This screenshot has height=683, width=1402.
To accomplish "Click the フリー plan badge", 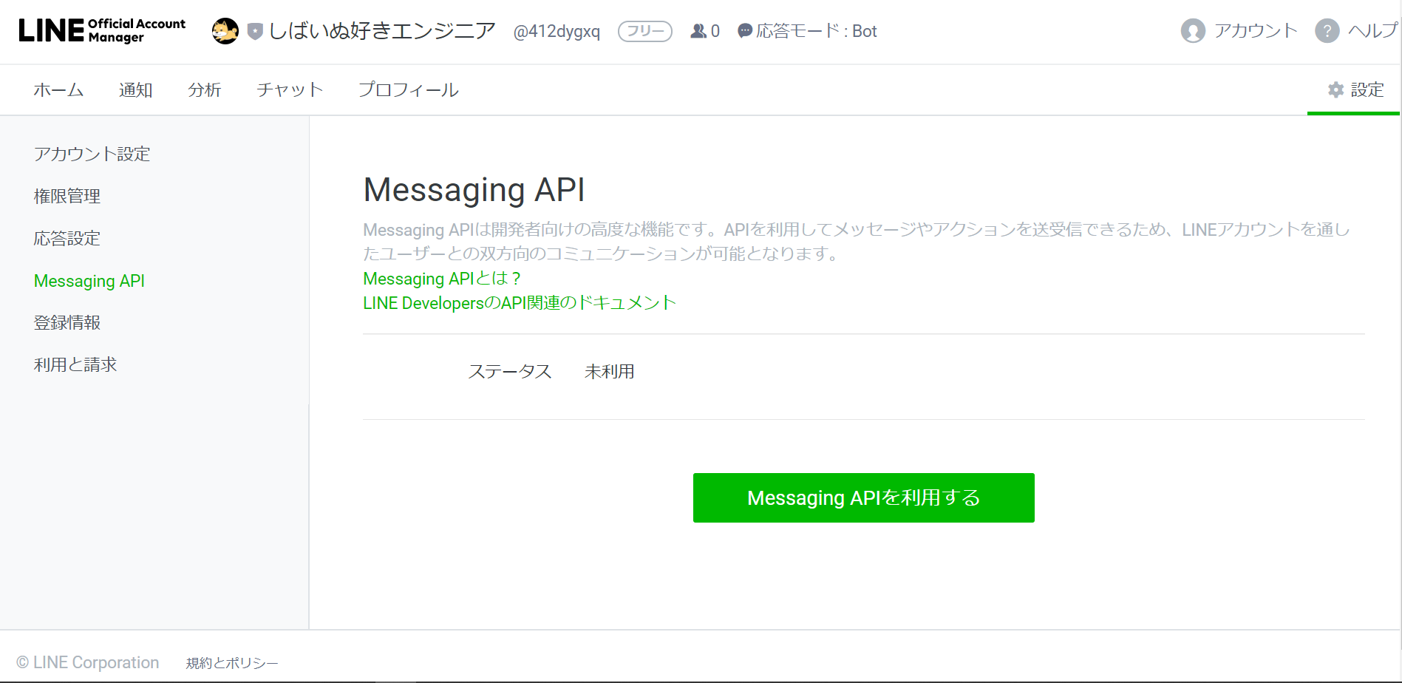I will coord(645,31).
